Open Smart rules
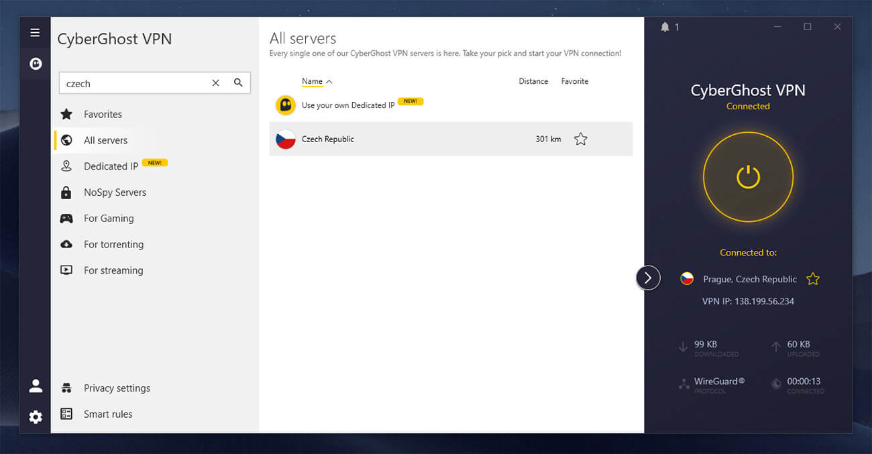Viewport: 872px width, 454px height. pos(108,414)
